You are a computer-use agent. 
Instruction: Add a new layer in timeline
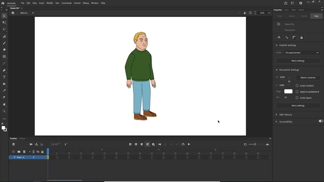pos(13,152)
